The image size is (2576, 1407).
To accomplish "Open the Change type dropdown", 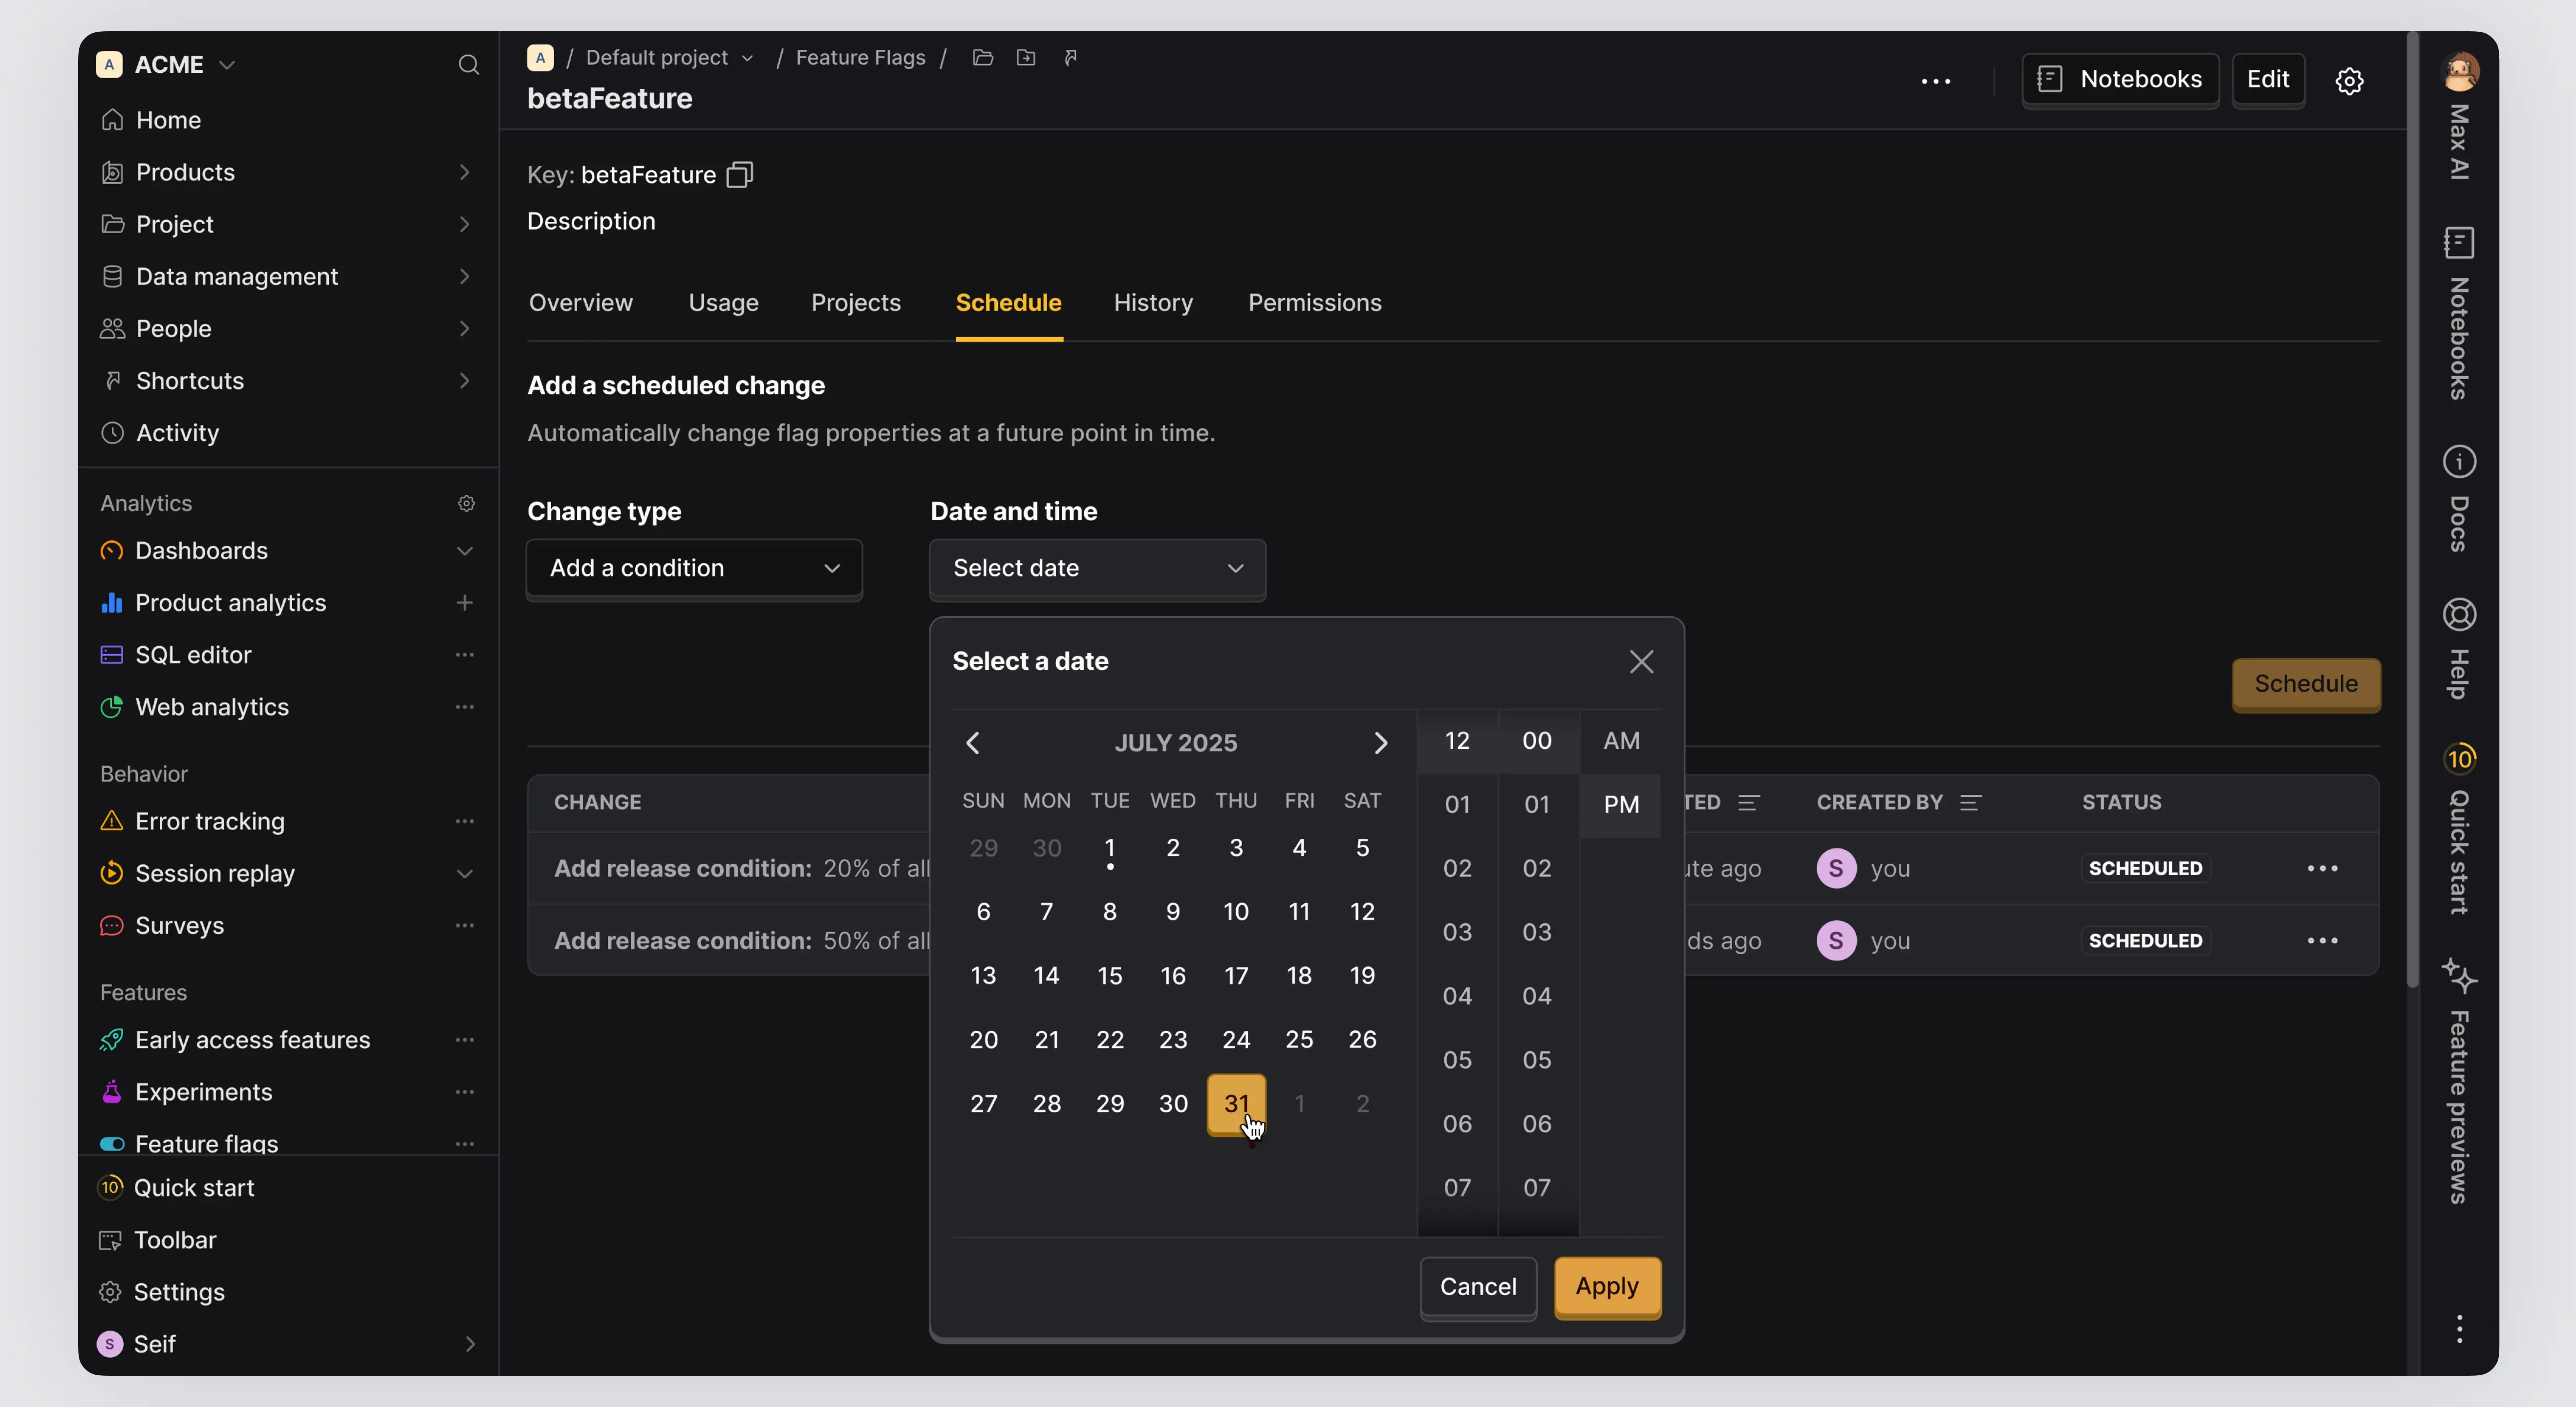I will pos(694,568).
